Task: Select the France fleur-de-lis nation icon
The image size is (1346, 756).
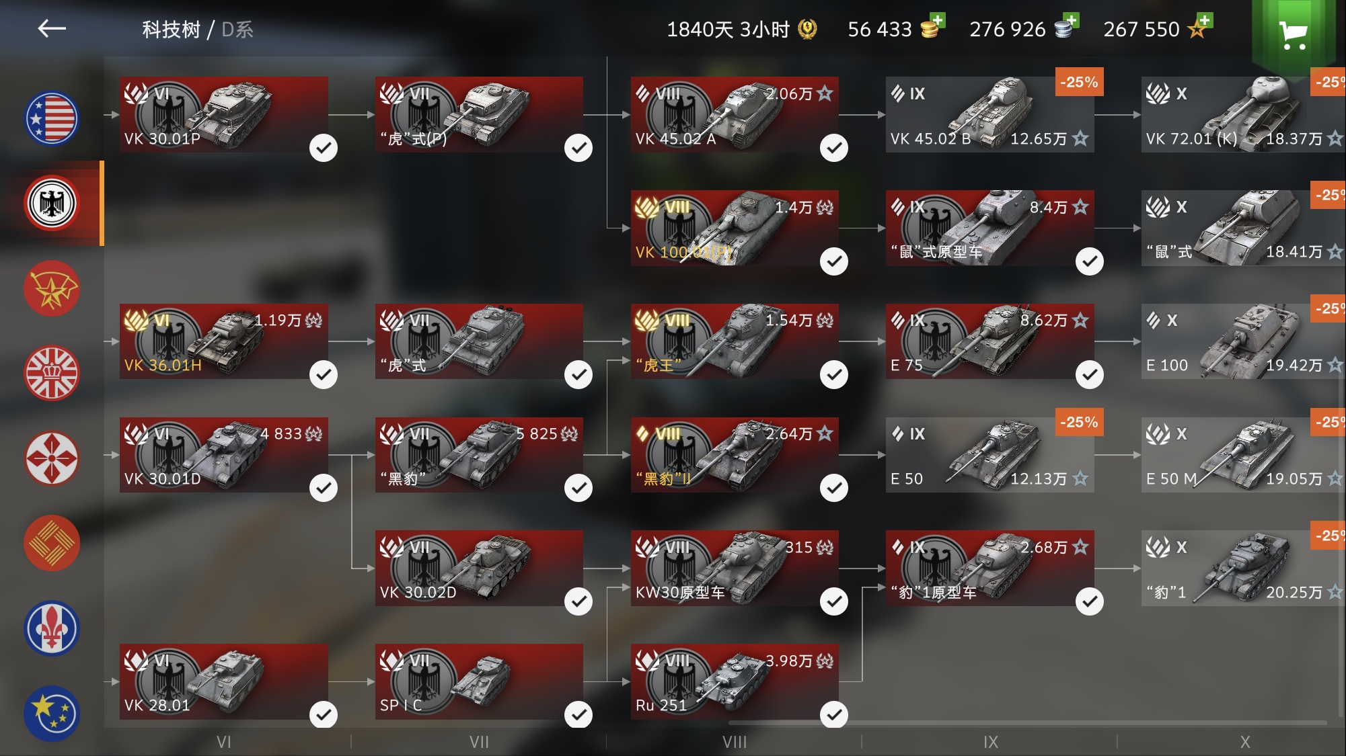Action: pos(52,628)
